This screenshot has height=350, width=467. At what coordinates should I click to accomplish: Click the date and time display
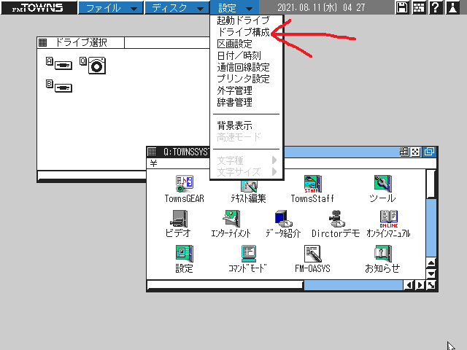pos(321,7)
